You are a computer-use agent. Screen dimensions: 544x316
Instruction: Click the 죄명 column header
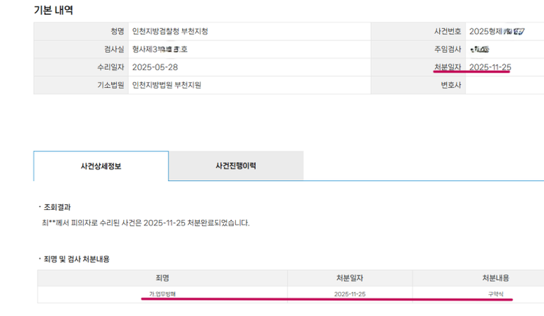point(162,278)
